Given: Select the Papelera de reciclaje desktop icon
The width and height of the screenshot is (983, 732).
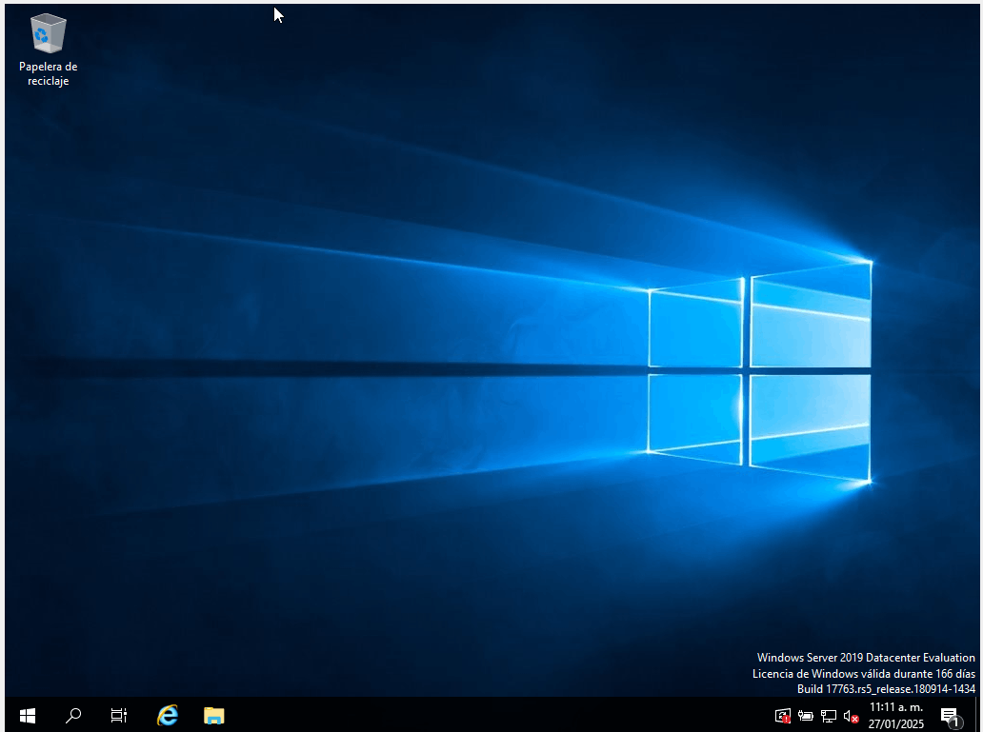Looking at the screenshot, I should tap(48, 50).
